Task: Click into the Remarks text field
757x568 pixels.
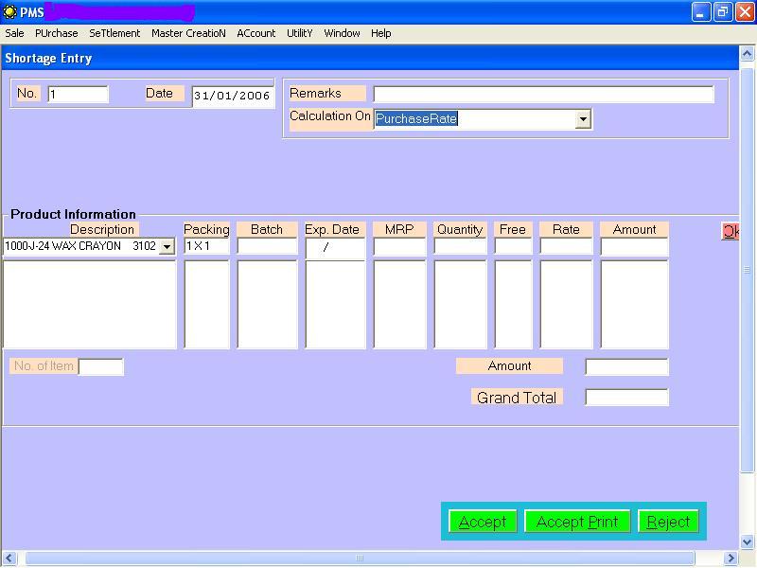Action: (x=543, y=94)
